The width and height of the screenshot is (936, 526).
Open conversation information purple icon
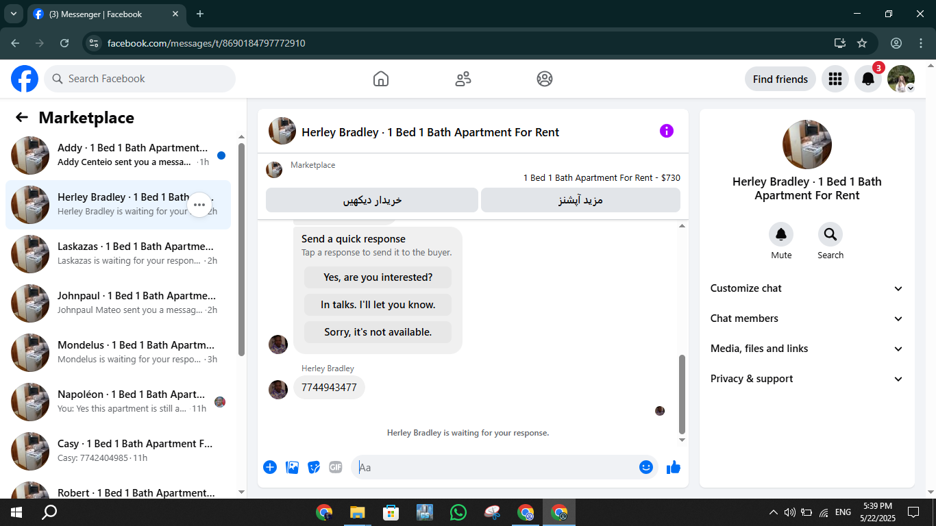(667, 131)
